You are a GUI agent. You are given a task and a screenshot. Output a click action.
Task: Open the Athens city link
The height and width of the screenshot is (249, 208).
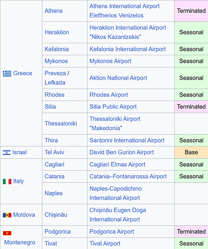click(x=54, y=11)
